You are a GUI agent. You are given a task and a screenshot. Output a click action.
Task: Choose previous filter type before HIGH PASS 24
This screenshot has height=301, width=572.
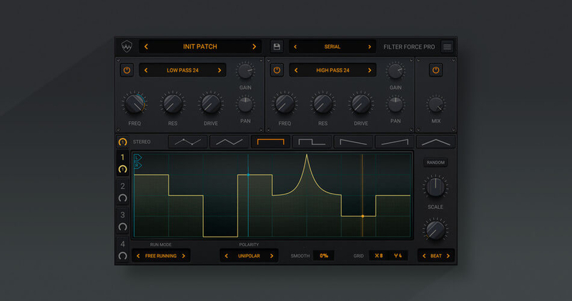pyautogui.click(x=296, y=70)
